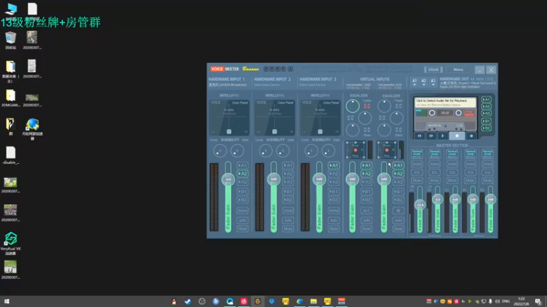Click the surround panner of Voicemeeter VAIO

tap(356, 150)
